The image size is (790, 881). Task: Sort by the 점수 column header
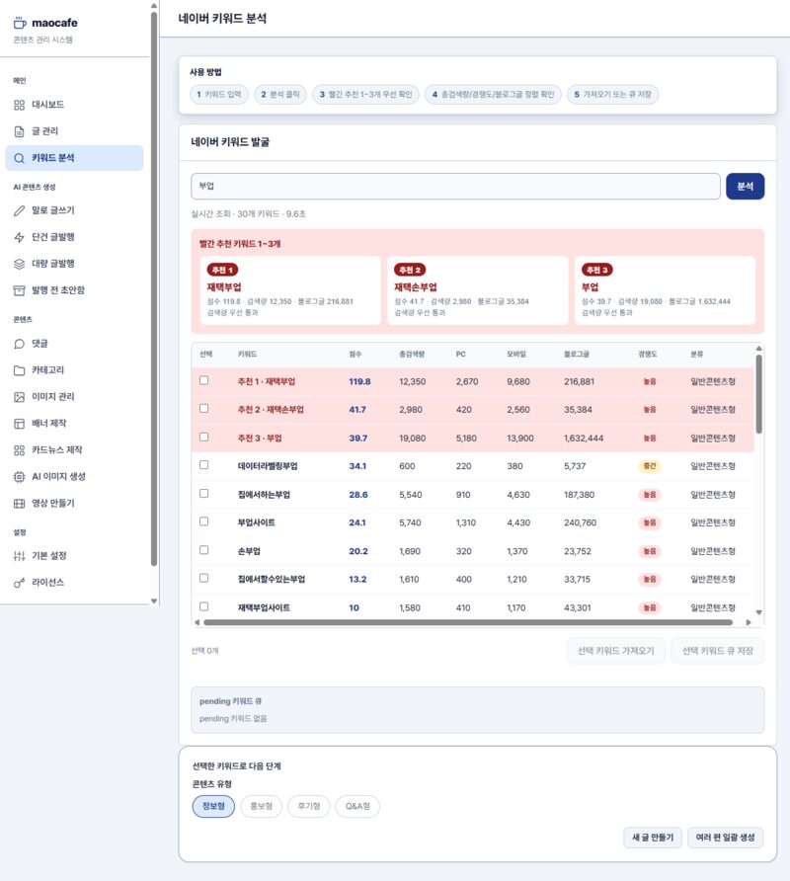(x=355, y=354)
